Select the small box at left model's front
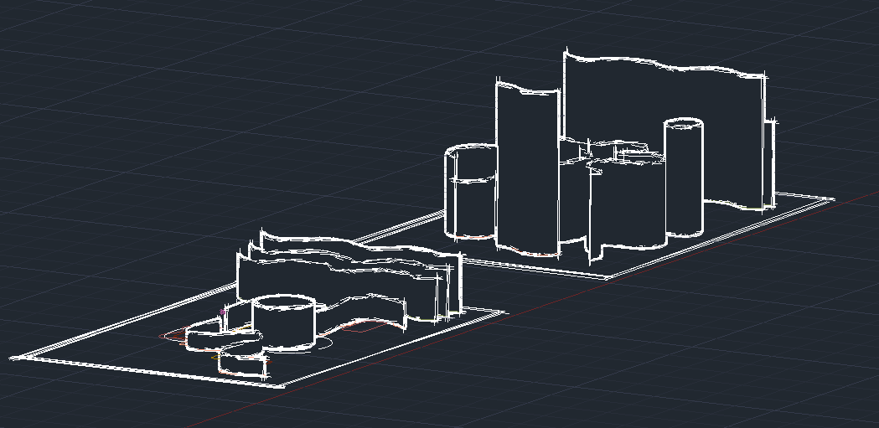Image resolution: width=879 pixels, height=428 pixels. [x=243, y=364]
